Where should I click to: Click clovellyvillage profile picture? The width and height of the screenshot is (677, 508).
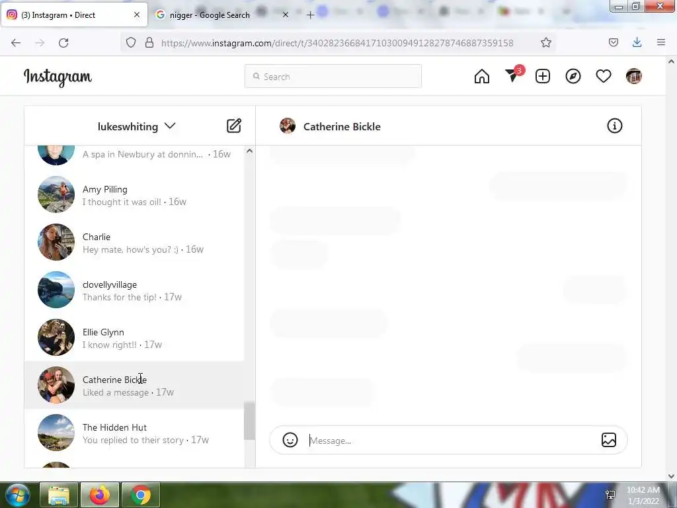pyautogui.click(x=56, y=290)
